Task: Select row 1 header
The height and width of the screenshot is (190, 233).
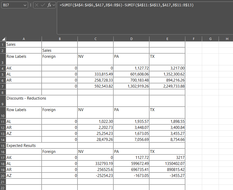Action: coord(3,44)
